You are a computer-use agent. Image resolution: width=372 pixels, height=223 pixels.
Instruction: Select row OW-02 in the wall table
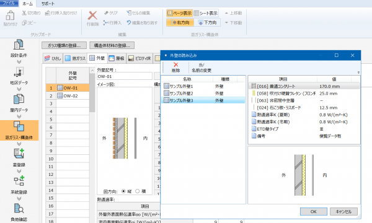(x=68, y=96)
